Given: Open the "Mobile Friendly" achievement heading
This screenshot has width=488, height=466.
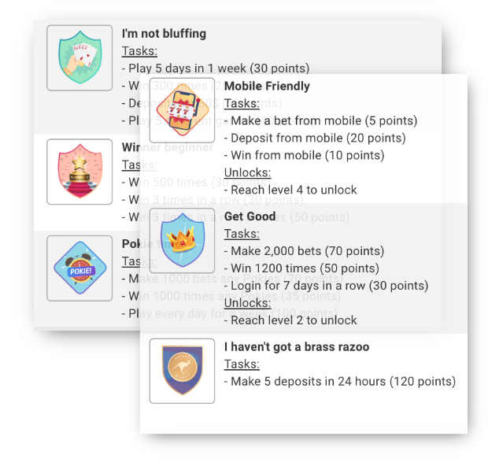Looking at the screenshot, I should pos(267,86).
